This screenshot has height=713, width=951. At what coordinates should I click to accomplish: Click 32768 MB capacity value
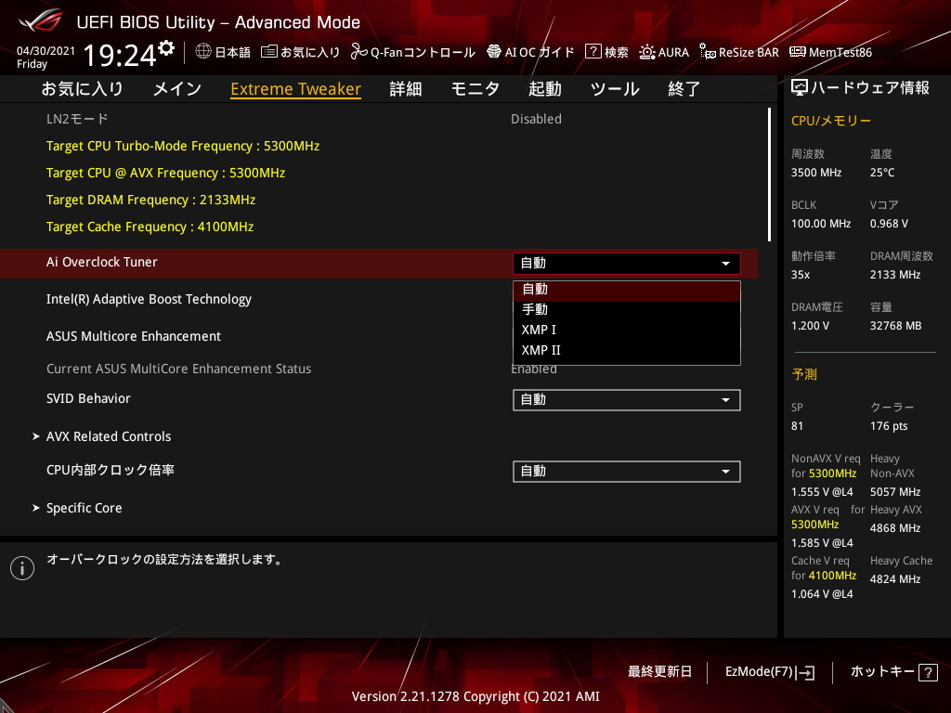pyautogui.click(x=896, y=326)
